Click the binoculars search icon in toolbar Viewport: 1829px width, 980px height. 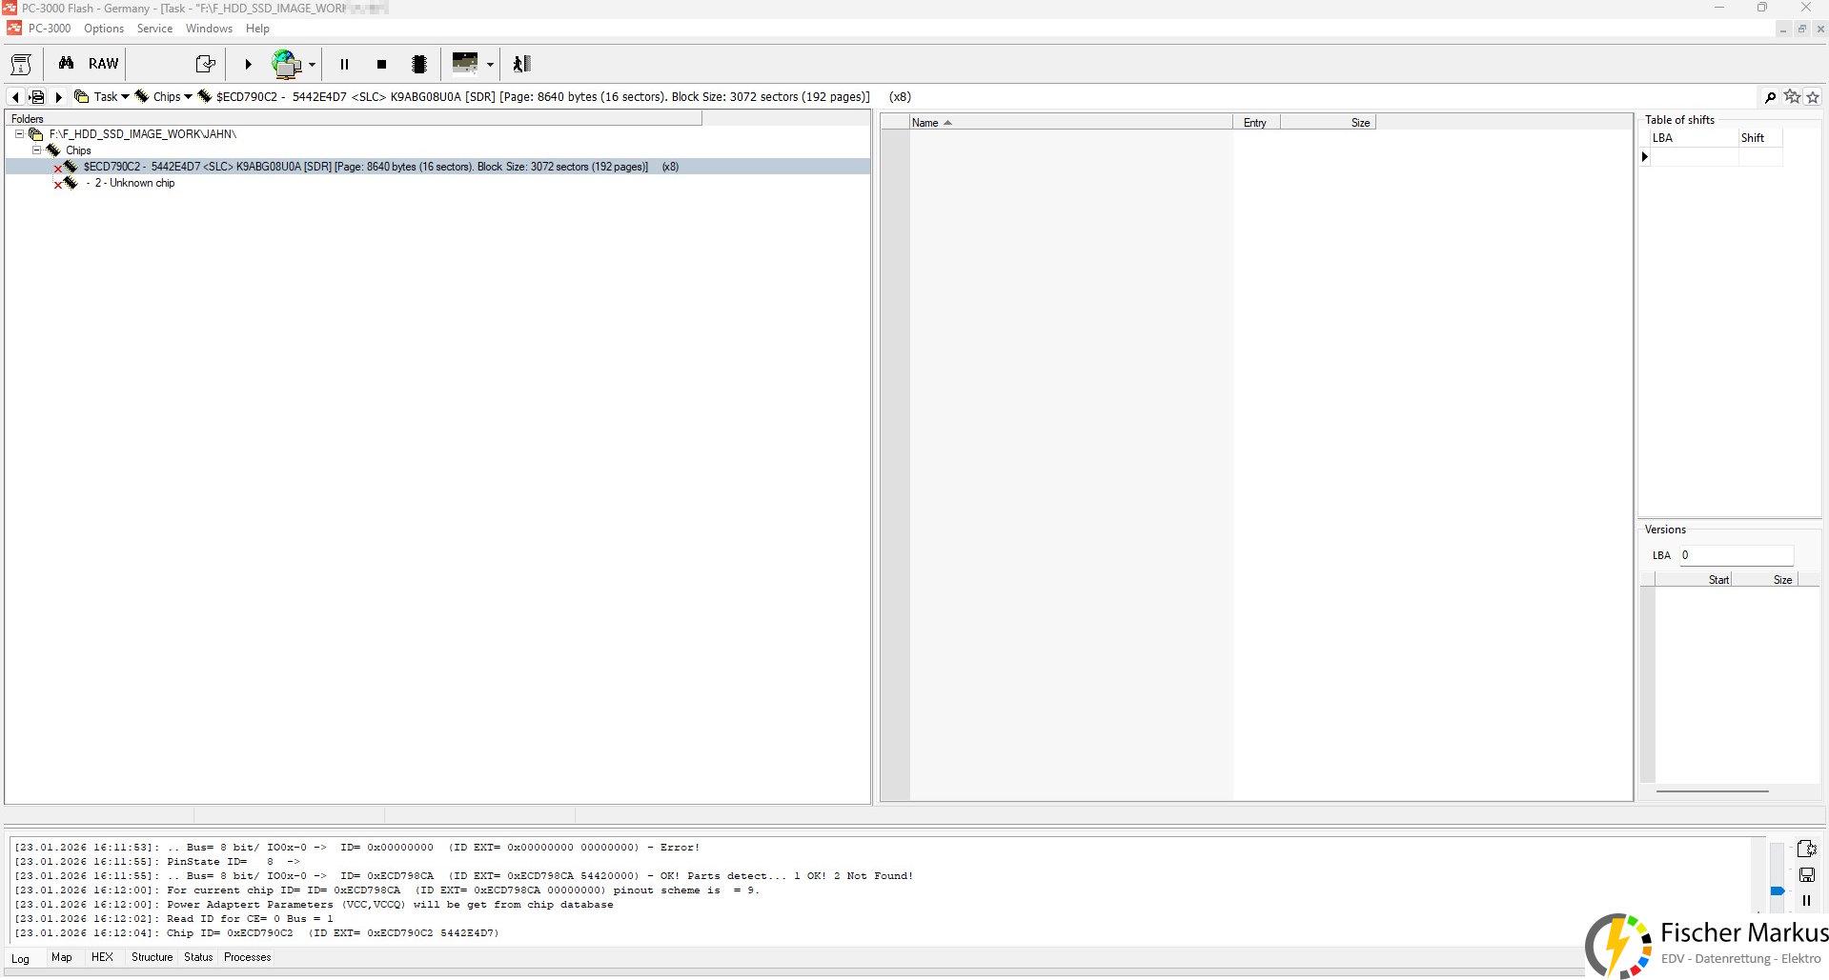click(66, 64)
